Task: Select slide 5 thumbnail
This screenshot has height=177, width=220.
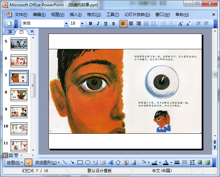Action: (19, 44)
